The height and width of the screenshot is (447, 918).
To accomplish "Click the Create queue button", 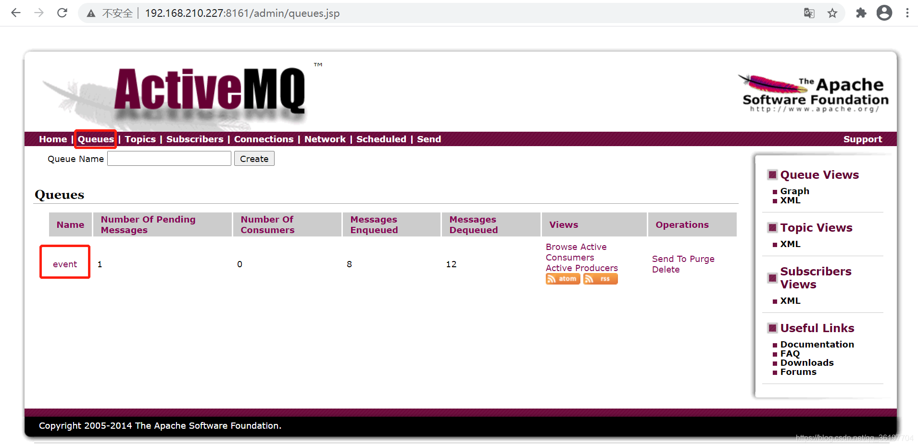I will tap(254, 159).
